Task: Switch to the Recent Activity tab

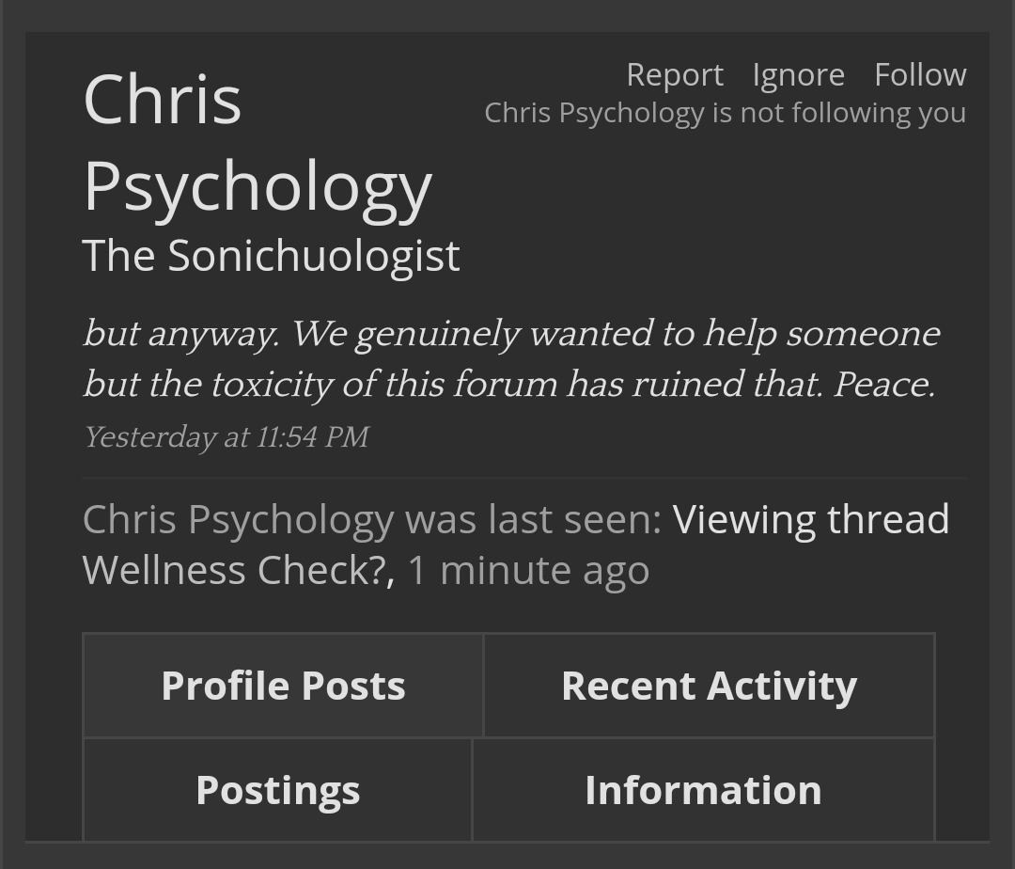Action: pos(709,685)
